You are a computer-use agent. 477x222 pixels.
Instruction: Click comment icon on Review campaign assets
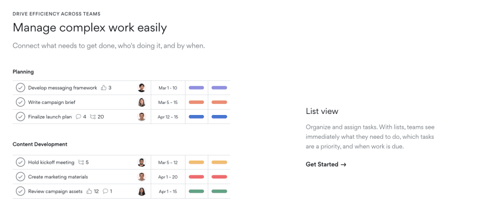105,191
